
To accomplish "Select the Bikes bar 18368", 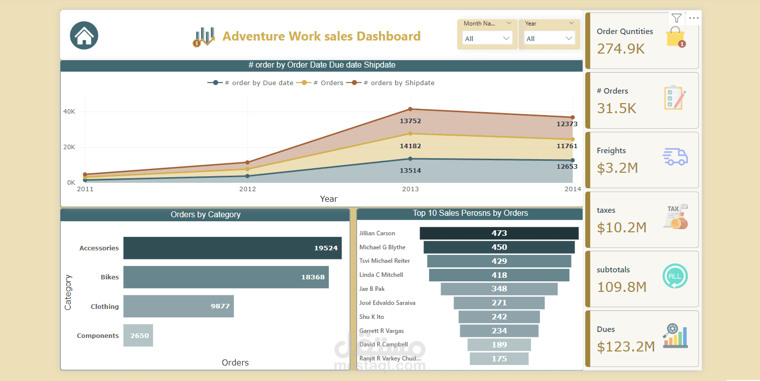I will [226, 277].
